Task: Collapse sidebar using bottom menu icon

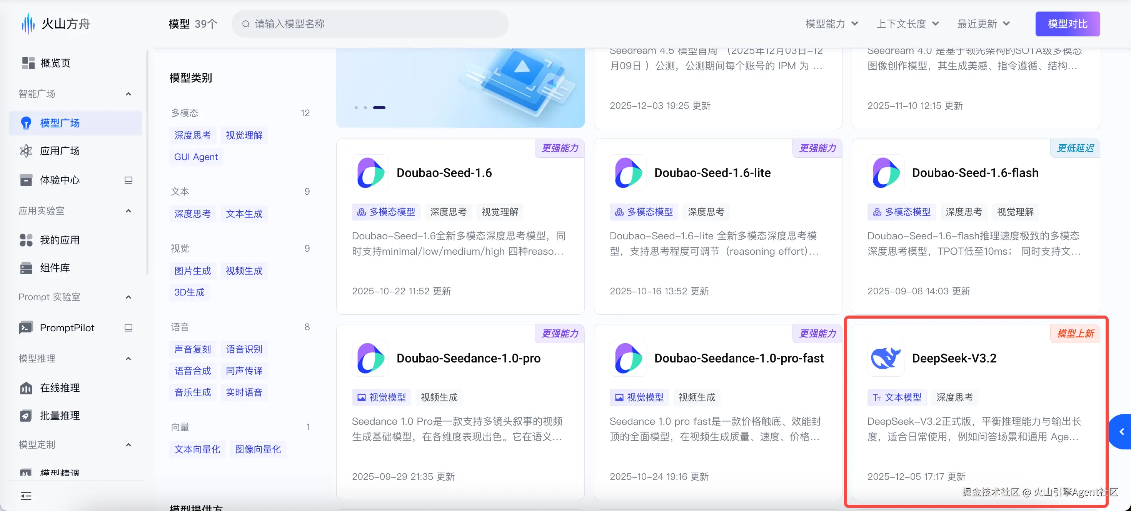Action: (x=26, y=496)
